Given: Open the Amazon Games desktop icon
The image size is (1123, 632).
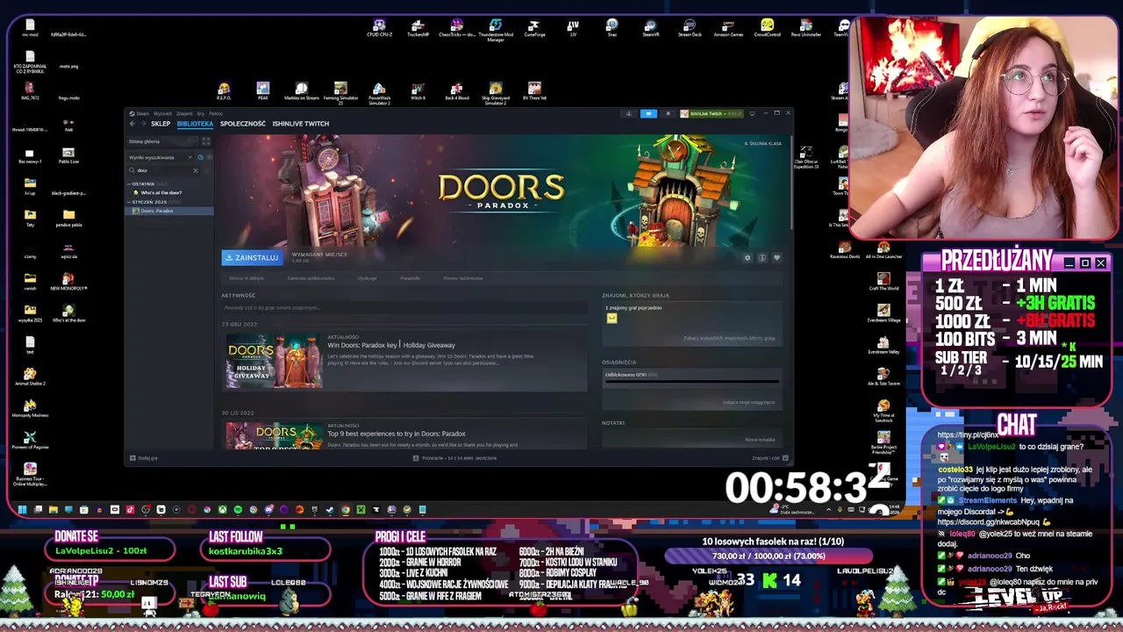Looking at the screenshot, I should coord(728,28).
